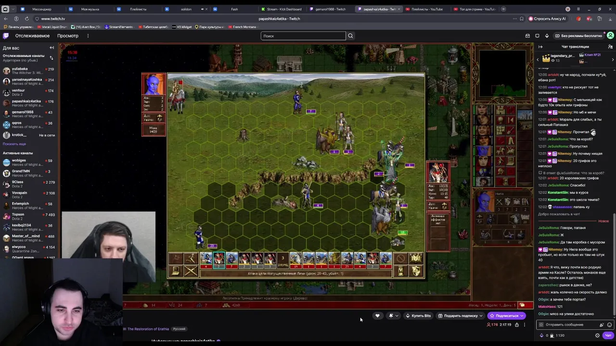Viewport: 616px width, 346px height.
Task: Open Подарить подписку dropdown
Action: [x=461, y=316]
